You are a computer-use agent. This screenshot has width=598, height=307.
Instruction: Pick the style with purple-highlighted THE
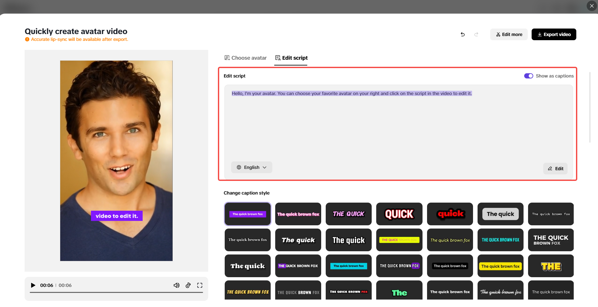pyautogui.click(x=298, y=266)
